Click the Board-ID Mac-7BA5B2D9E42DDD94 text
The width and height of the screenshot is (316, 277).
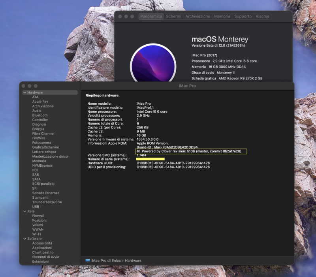coord(167,147)
